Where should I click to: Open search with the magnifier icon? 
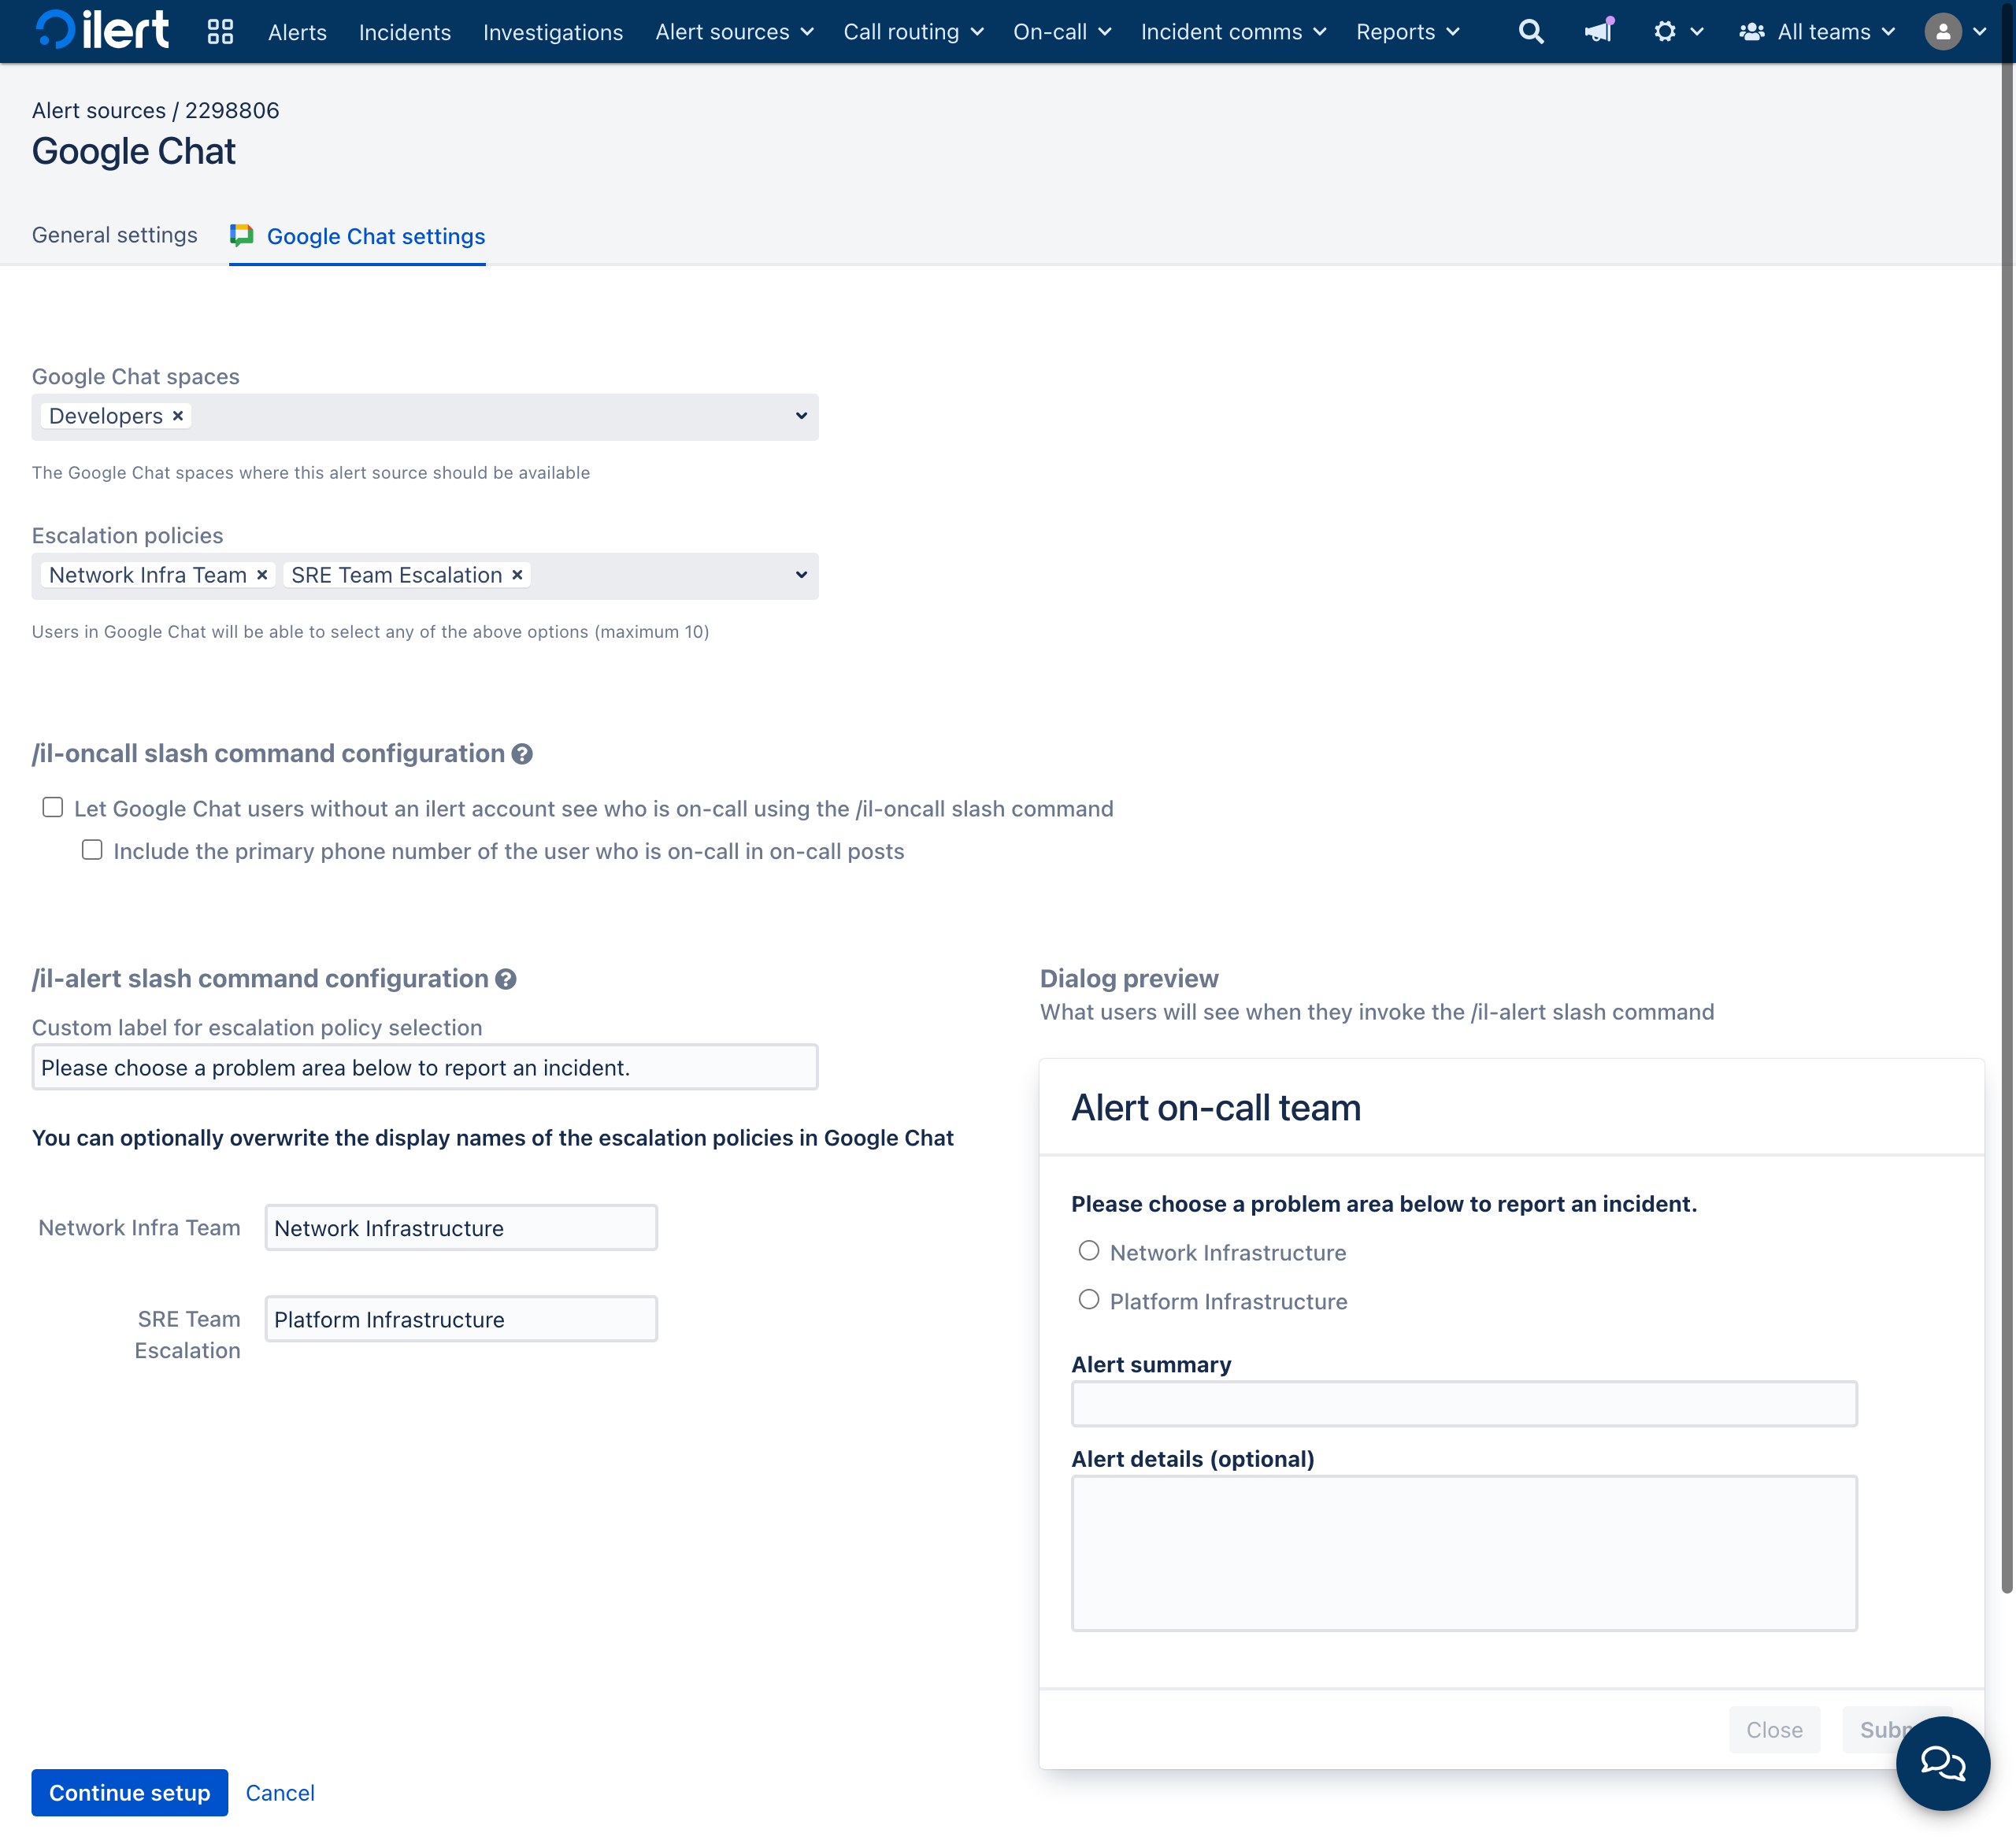(x=1530, y=32)
